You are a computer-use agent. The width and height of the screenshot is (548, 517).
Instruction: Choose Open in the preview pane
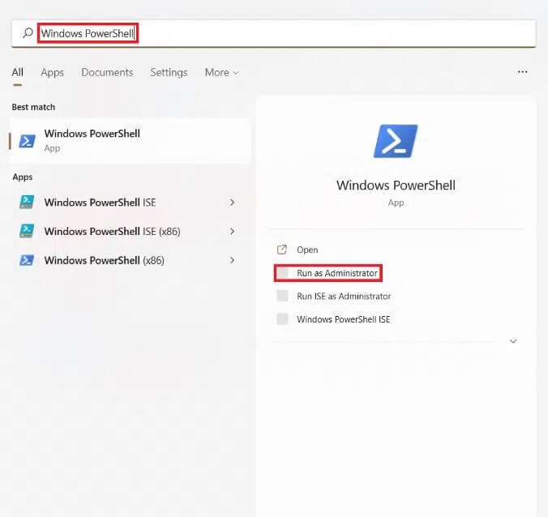tap(307, 250)
